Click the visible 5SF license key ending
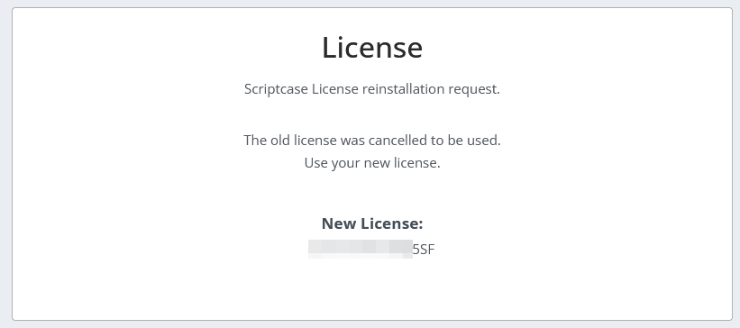Viewport: 740px width, 328px height. tap(424, 250)
